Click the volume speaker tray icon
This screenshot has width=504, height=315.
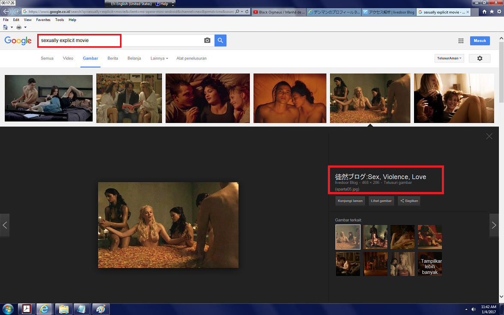pos(473,309)
